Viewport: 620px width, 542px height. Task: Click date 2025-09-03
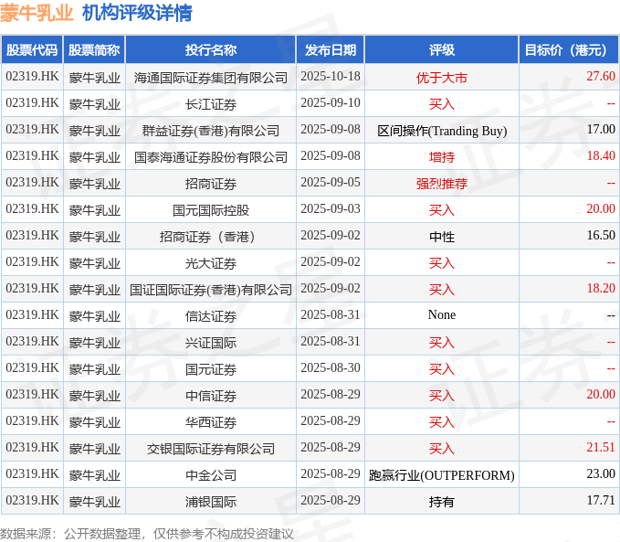pyautogui.click(x=331, y=208)
